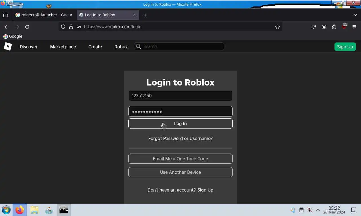Open the Firefox View icon beside tabs

pyautogui.click(x=6, y=15)
